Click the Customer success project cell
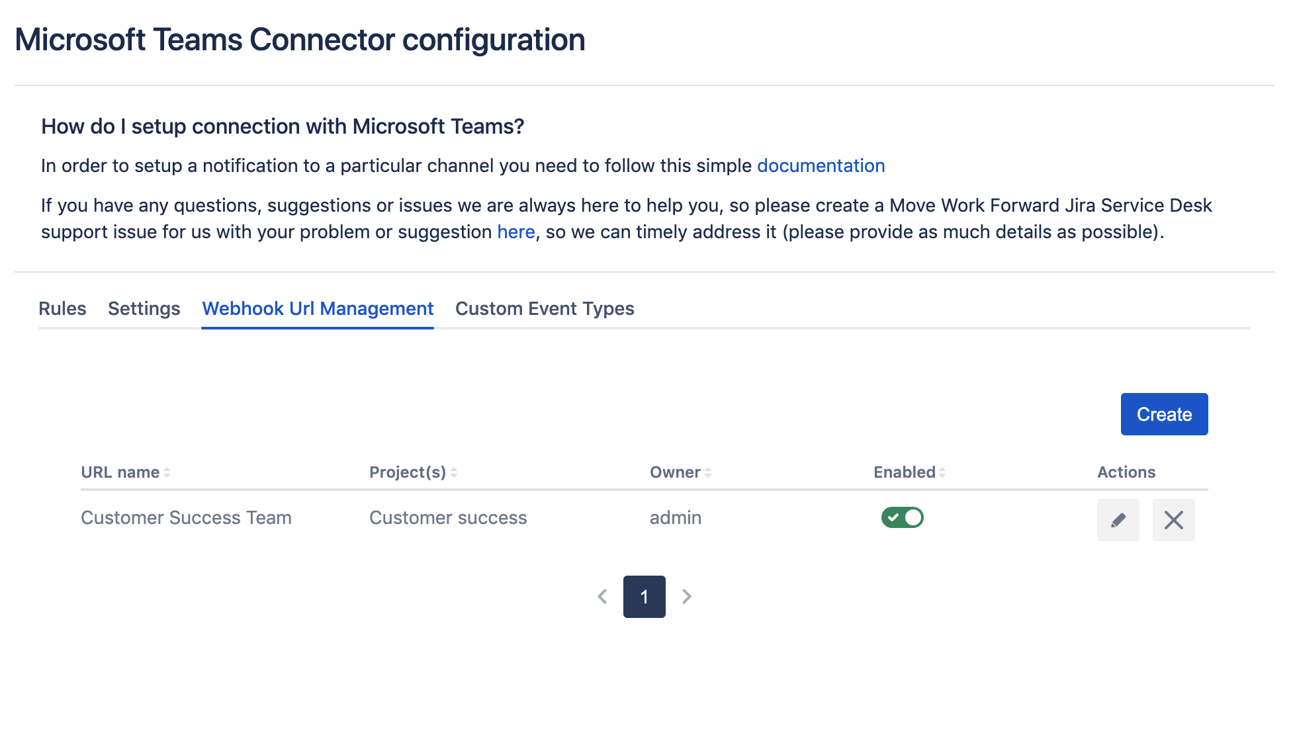1293x745 pixels. click(448, 518)
